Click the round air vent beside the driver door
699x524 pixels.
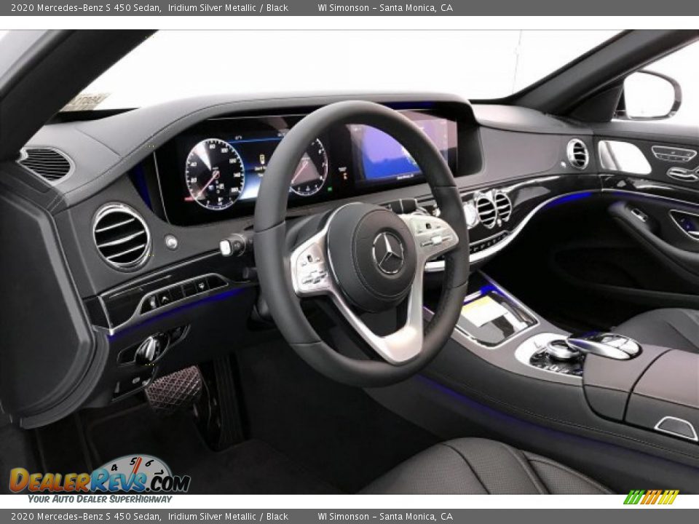[x=122, y=237]
